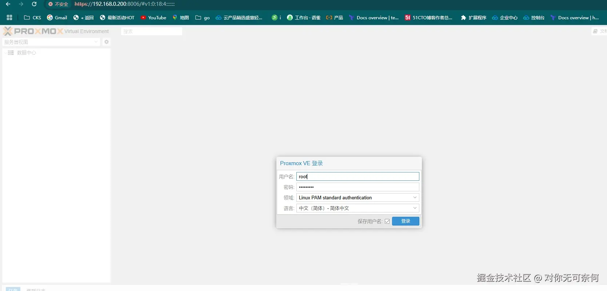
Task: Open the first Docs overview | te... bookmark
Action: click(374, 17)
